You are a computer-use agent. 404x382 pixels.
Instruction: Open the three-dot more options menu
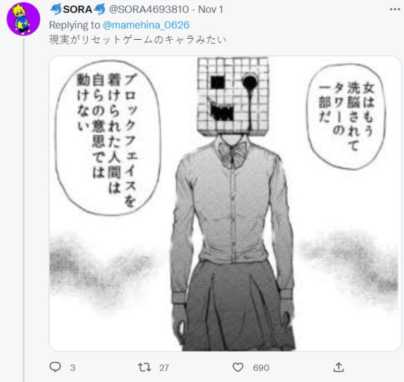(395, 9)
